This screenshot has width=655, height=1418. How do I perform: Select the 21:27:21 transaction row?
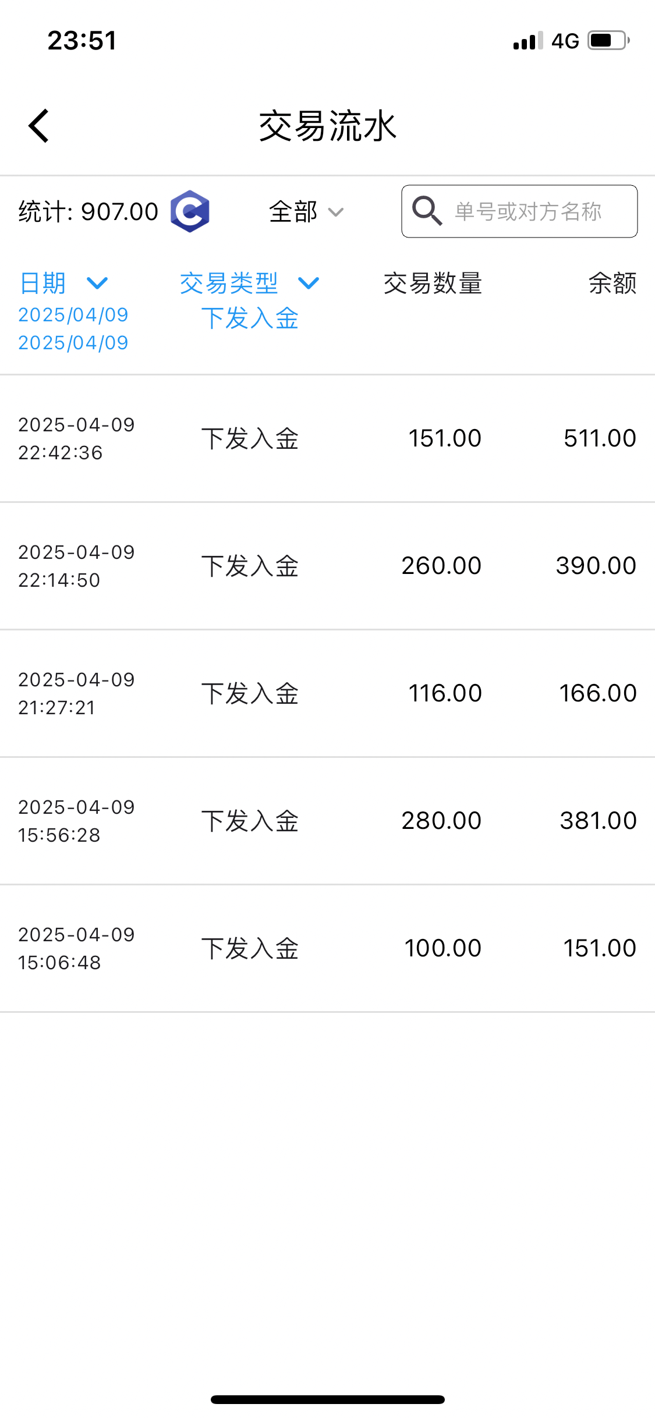327,693
